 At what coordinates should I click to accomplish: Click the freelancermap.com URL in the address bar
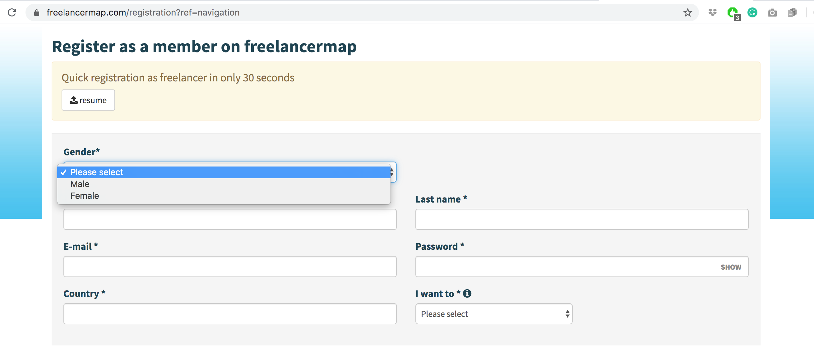(142, 12)
